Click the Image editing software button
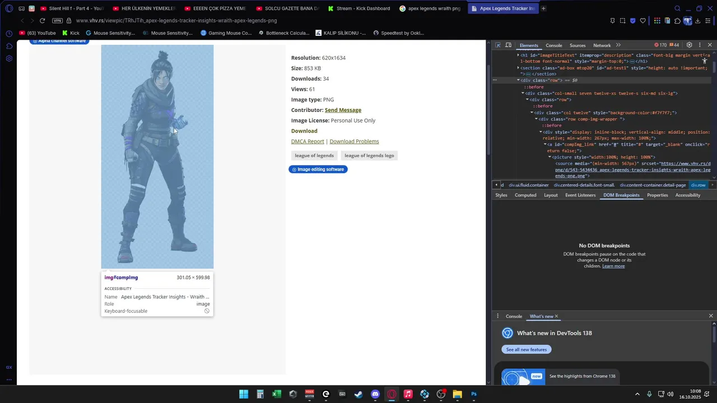Viewport: 717px width, 403px height. coord(318,169)
